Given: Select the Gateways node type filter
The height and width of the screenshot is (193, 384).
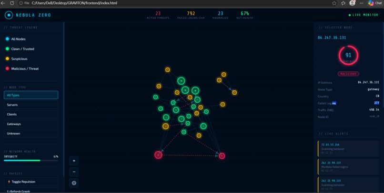Looking at the screenshot, I should click(31, 124).
